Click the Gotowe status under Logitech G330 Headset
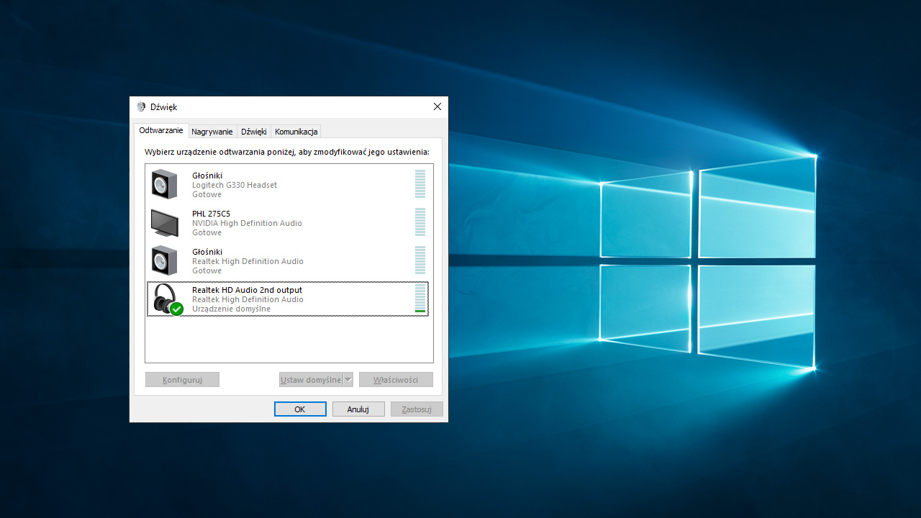The width and height of the screenshot is (921, 518). point(207,194)
